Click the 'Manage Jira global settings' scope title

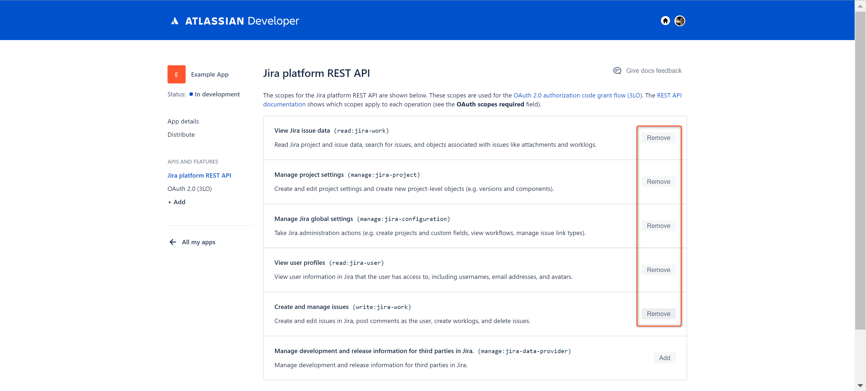pos(314,219)
